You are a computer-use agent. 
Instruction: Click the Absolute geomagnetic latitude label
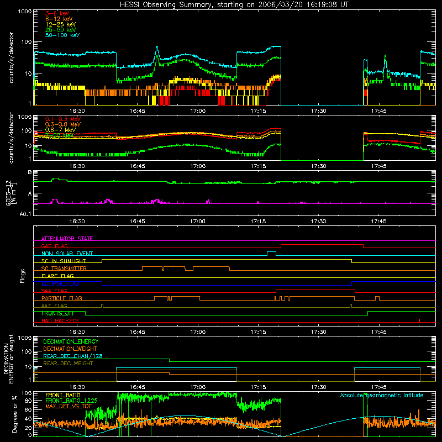[382, 396]
